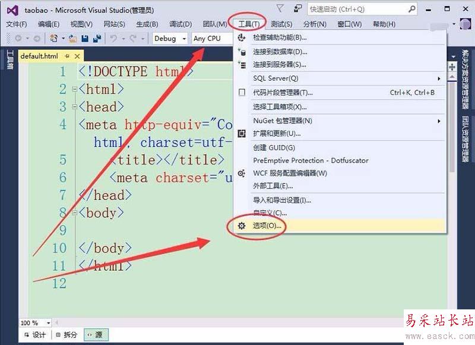Open the 生成(B) menu

click(x=147, y=24)
